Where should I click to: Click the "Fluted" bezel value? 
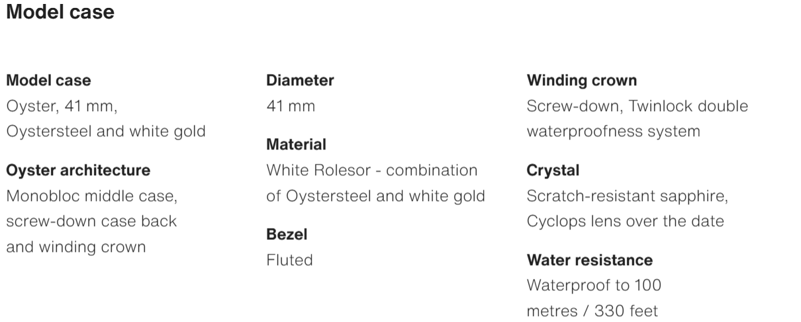pyautogui.click(x=289, y=260)
